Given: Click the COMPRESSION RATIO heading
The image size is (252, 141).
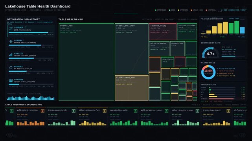Looking at the screenshot, I should (x=211, y=43).
